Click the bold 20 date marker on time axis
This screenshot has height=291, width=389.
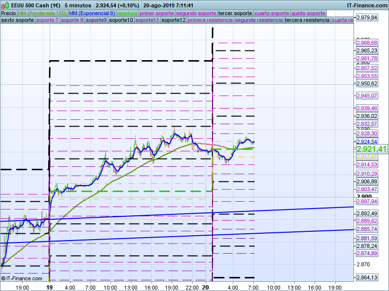pyautogui.click(x=206, y=287)
